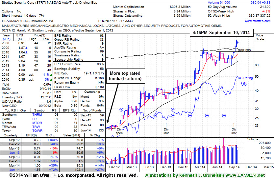The height and width of the screenshot is (179, 274).
Task: Click the 227,000 volume scale label
Action: pos(264,143)
